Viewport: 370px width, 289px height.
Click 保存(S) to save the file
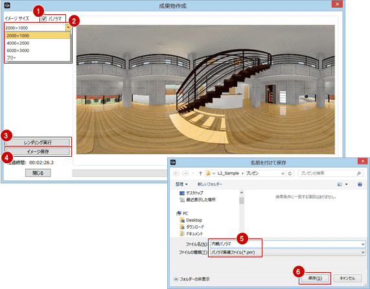pyautogui.click(x=315, y=279)
